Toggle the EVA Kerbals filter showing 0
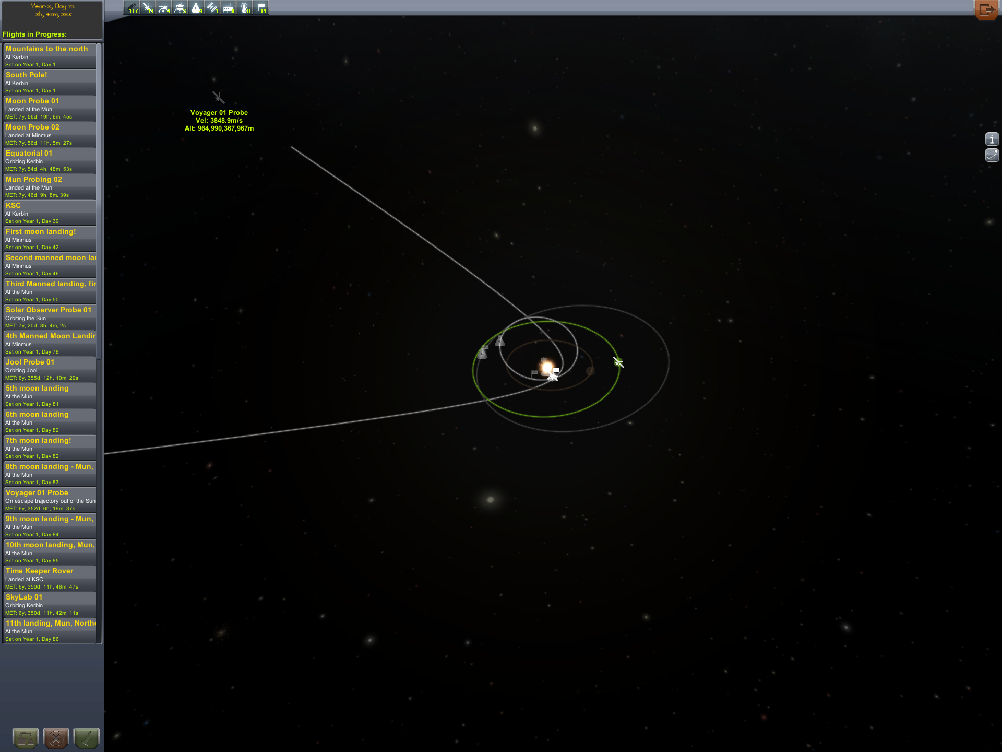 [245, 7]
